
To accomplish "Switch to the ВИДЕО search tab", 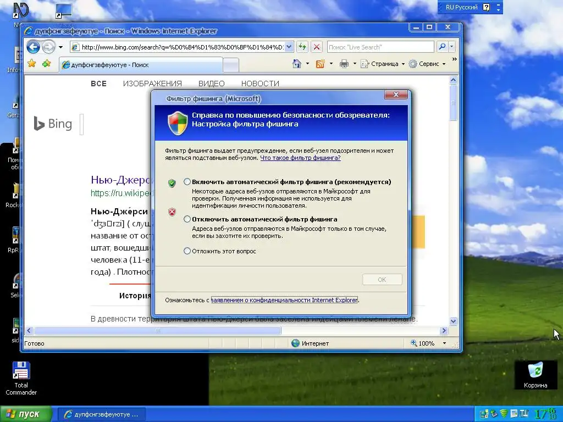I will click(212, 84).
